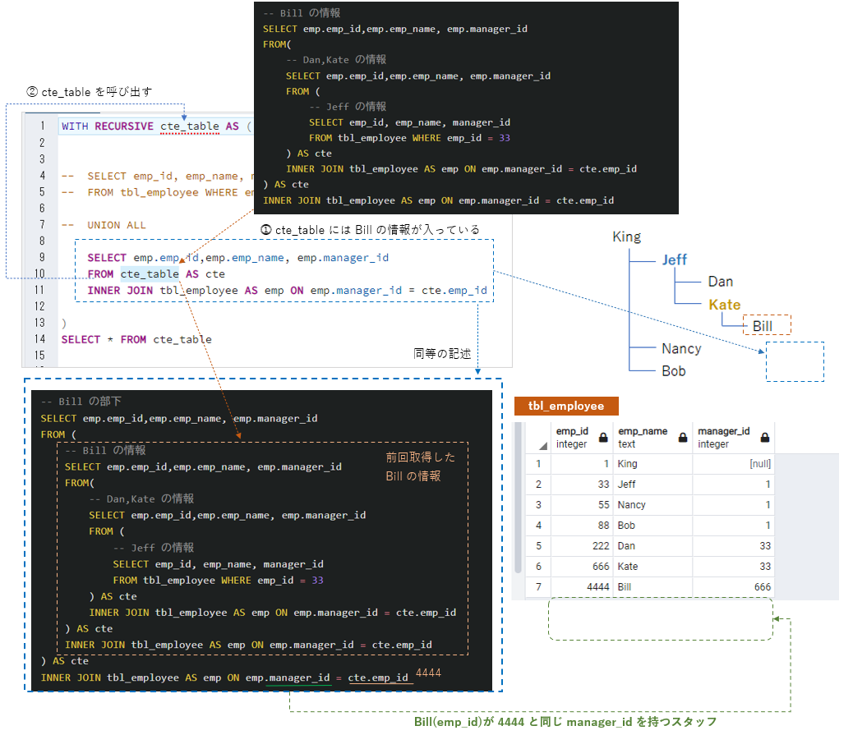Click row number 7 containing Bill
Image resolution: width=853 pixels, height=735 pixels.
(537, 587)
